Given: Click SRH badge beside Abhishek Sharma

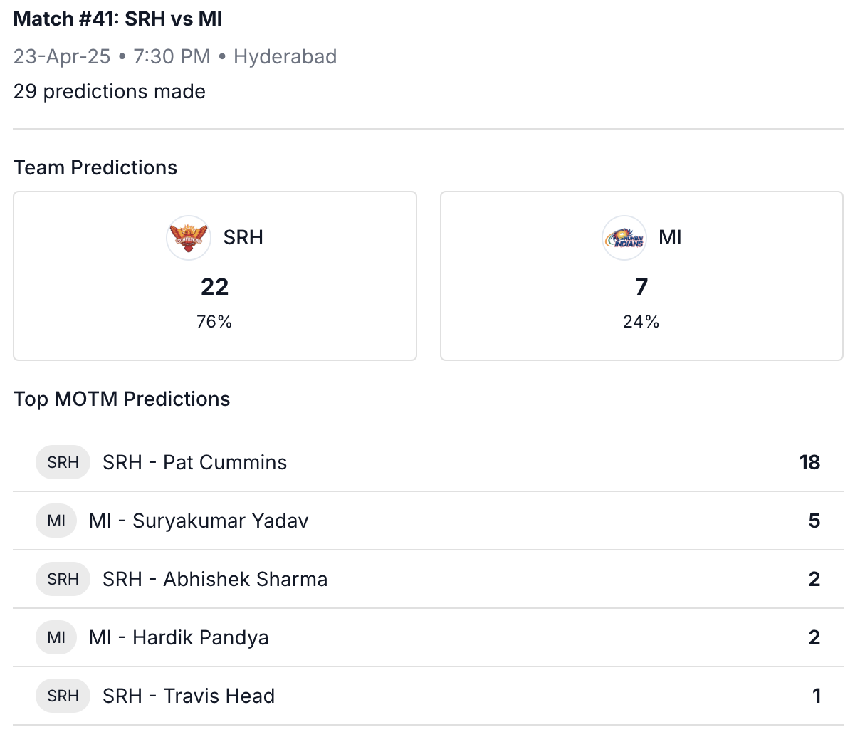Looking at the screenshot, I should pyautogui.click(x=63, y=579).
